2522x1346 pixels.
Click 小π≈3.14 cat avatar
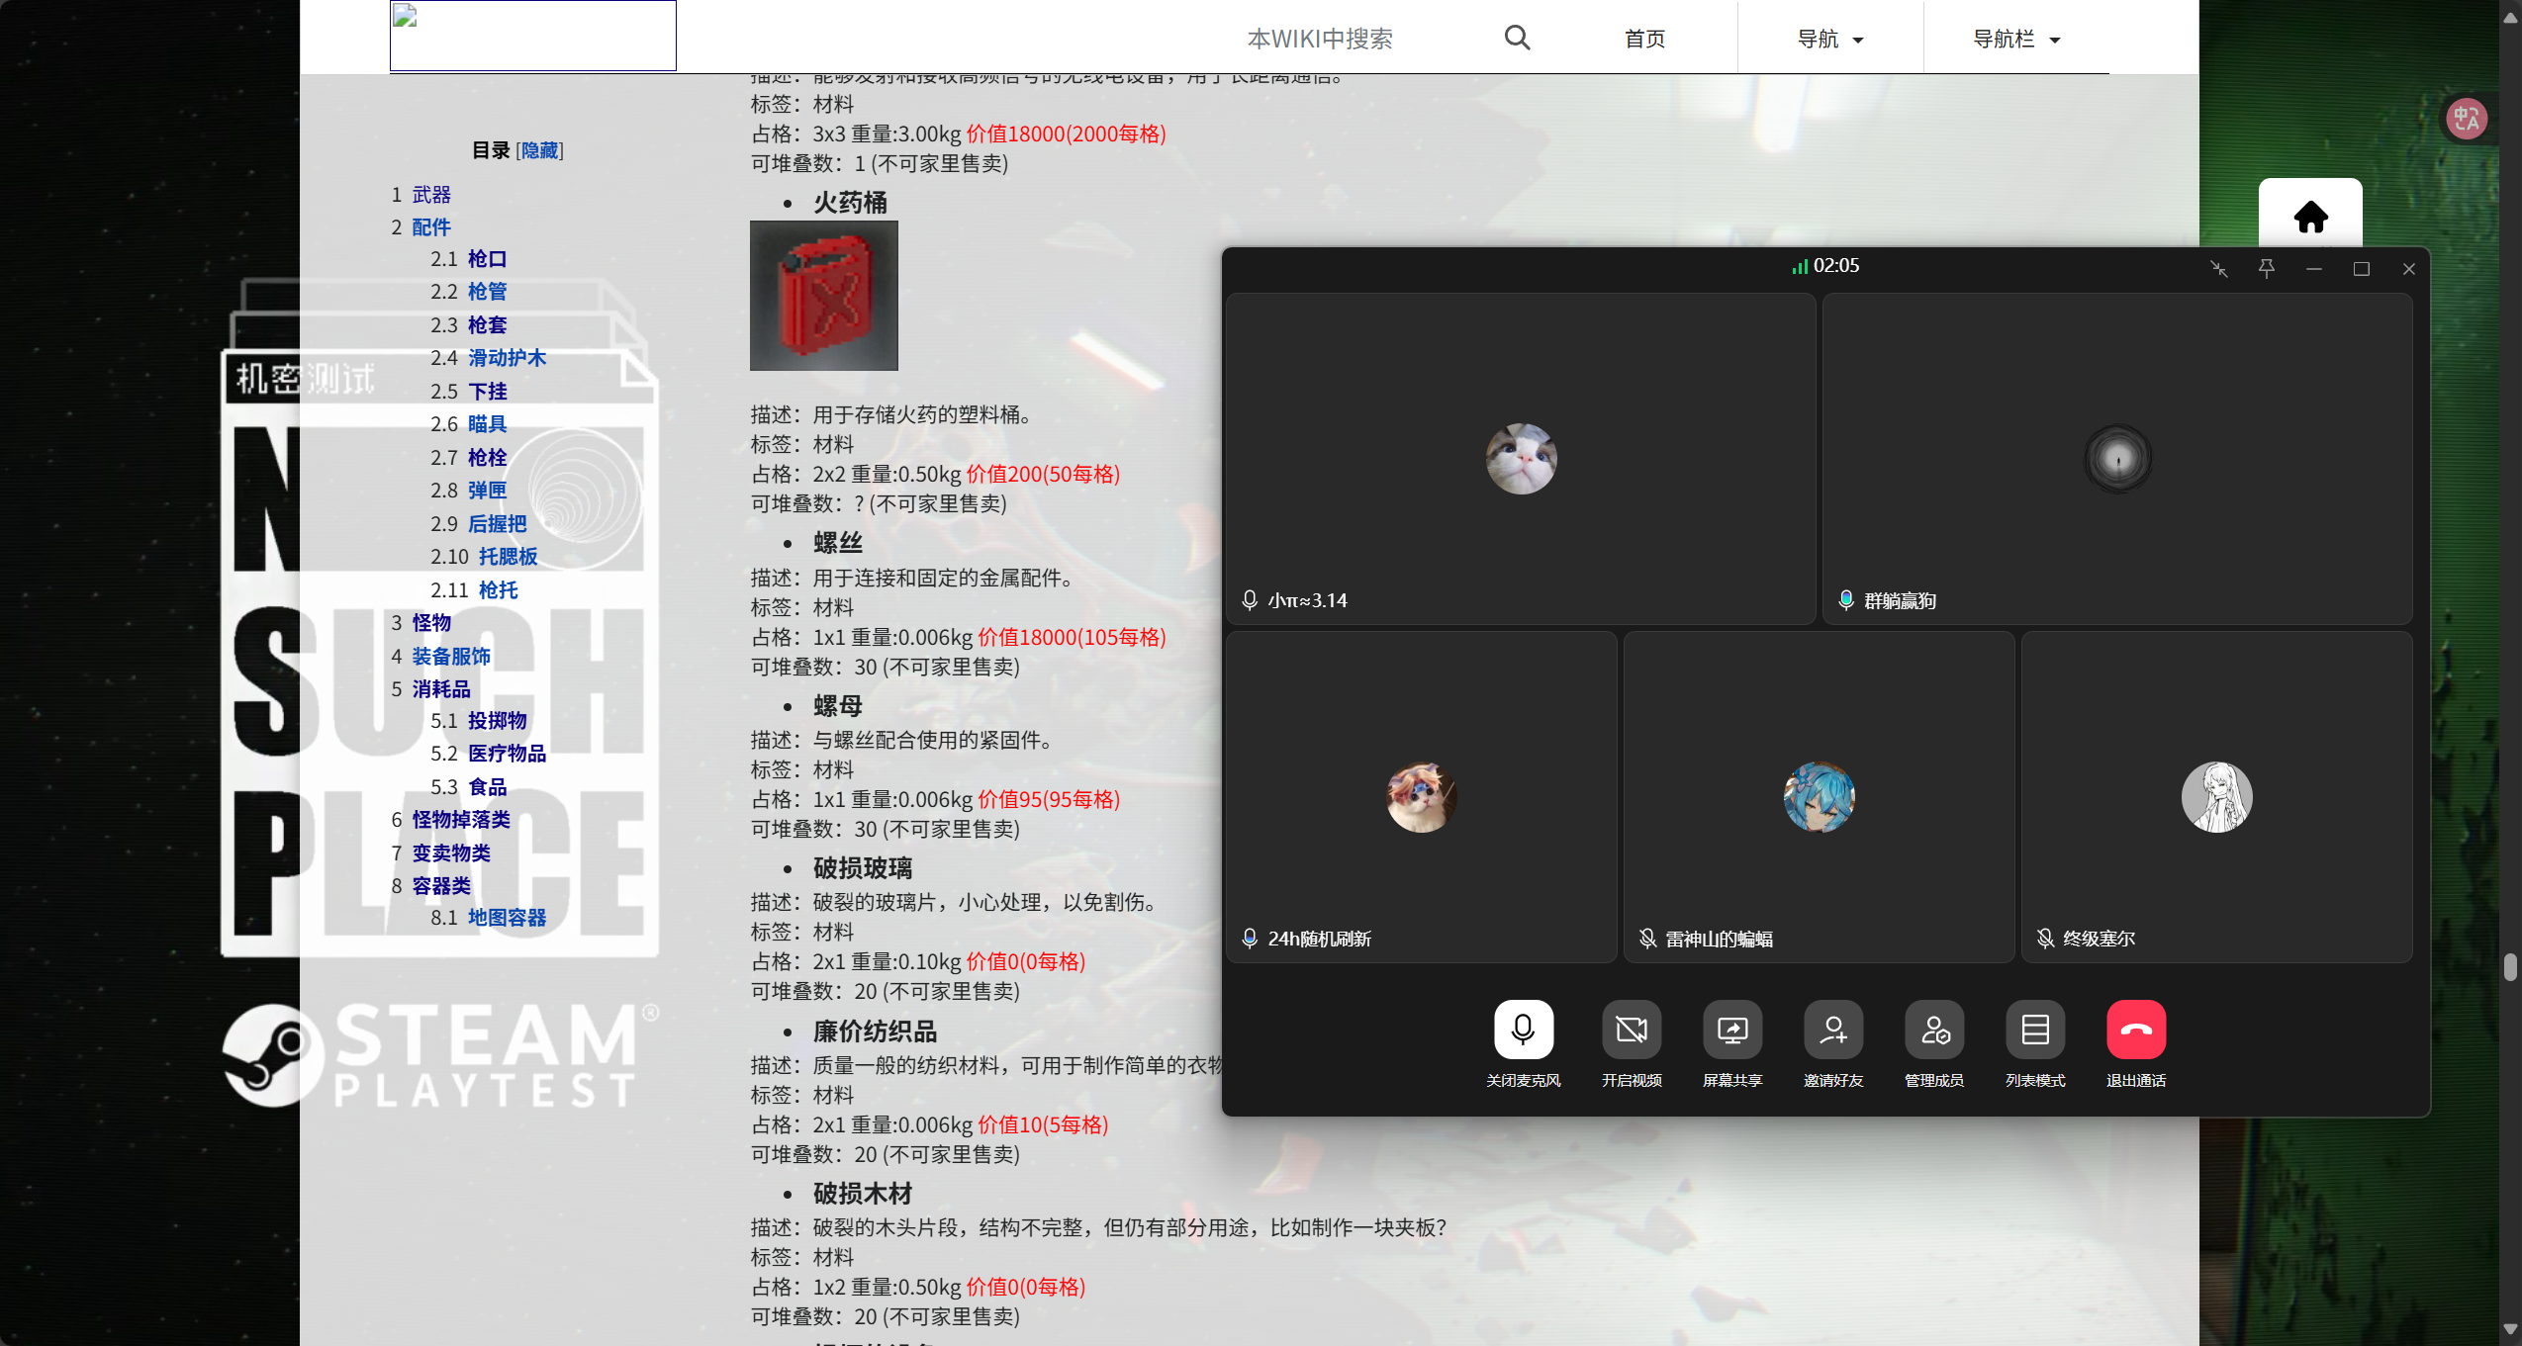[1521, 459]
